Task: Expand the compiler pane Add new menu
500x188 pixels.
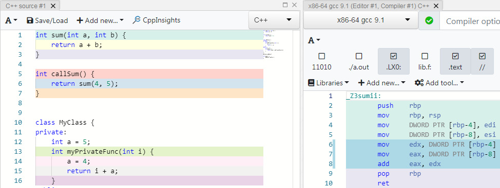Action: pos(382,83)
